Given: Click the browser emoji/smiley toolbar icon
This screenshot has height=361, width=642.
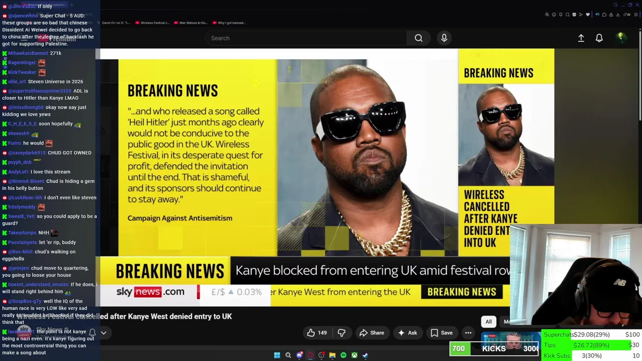Looking at the screenshot, I should [x=554, y=15].
